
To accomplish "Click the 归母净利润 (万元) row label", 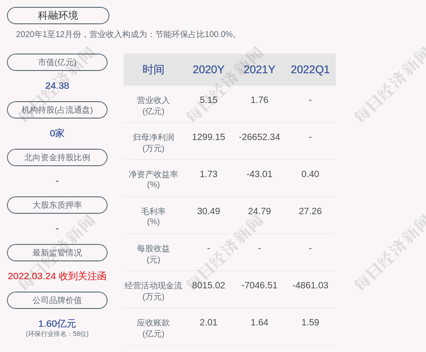I will (153, 143).
